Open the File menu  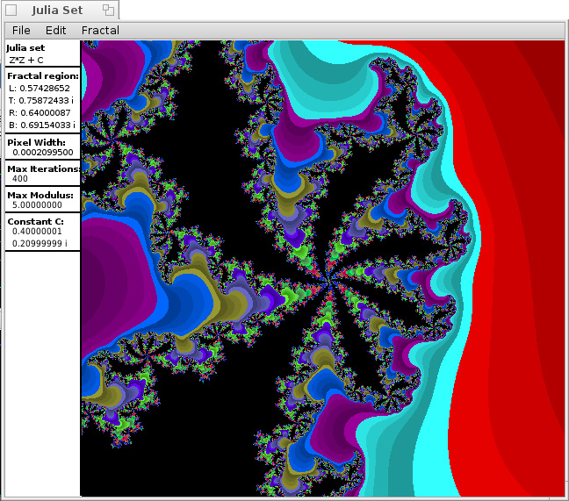click(x=21, y=31)
